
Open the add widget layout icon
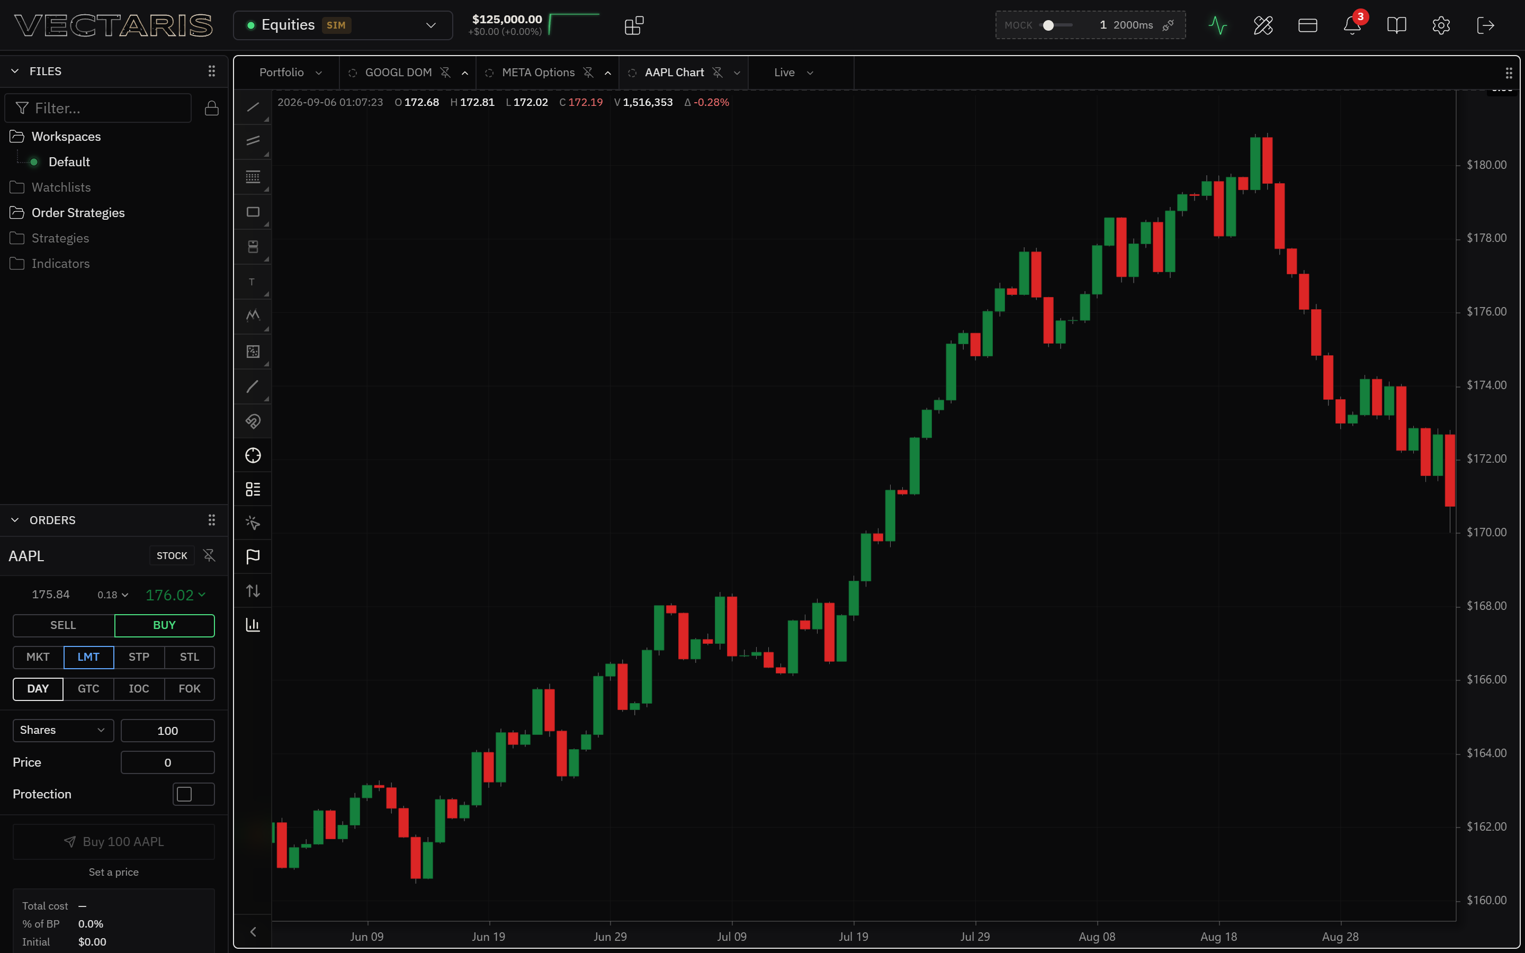click(x=634, y=25)
